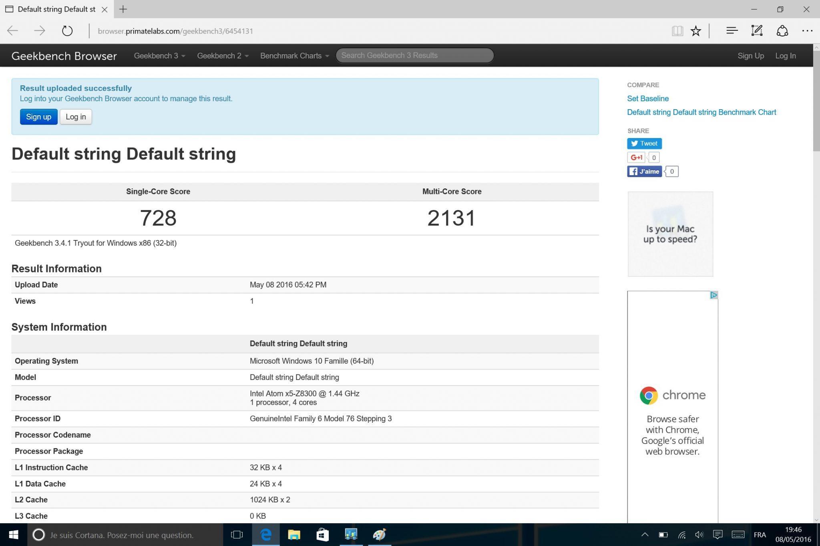Open the volume control icon
The height and width of the screenshot is (546, 820).
(699, 535)
